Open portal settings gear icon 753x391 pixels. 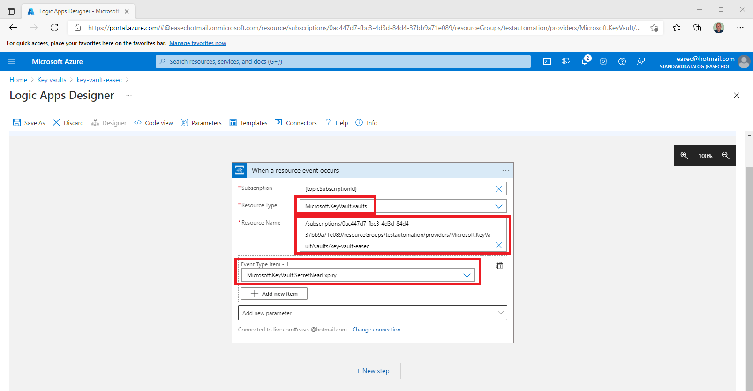click(x=603, y=61)
